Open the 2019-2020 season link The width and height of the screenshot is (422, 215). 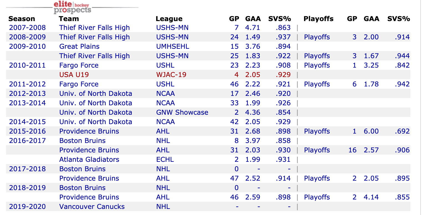27,207
